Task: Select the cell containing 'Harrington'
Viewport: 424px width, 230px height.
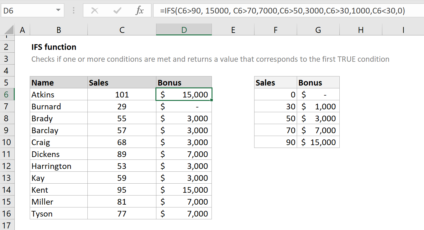Action: pos(59,166)
